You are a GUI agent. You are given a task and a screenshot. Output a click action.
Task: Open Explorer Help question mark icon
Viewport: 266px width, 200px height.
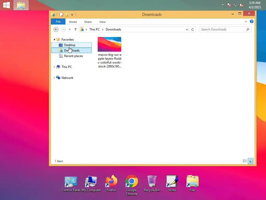tap(251, 21)
